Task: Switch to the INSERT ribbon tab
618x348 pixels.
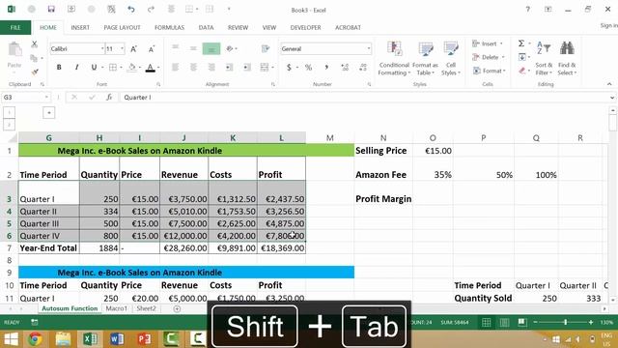Action: (x=80, y=28)
